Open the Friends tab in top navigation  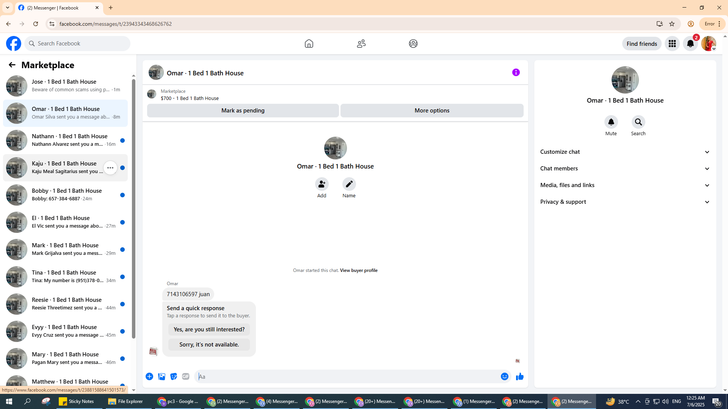tap(361, 44)
